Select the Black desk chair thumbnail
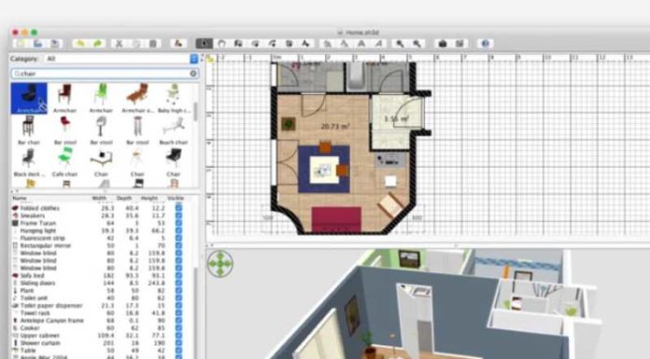 coord(29,162)
